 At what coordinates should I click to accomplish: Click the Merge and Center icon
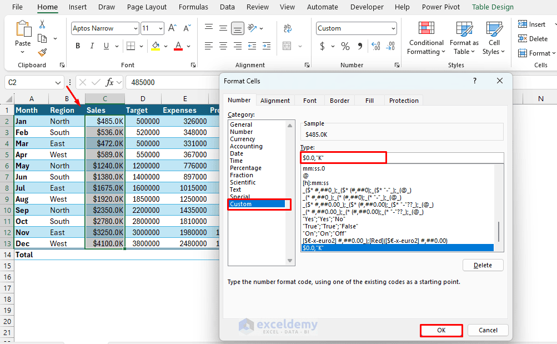(287, 46)
